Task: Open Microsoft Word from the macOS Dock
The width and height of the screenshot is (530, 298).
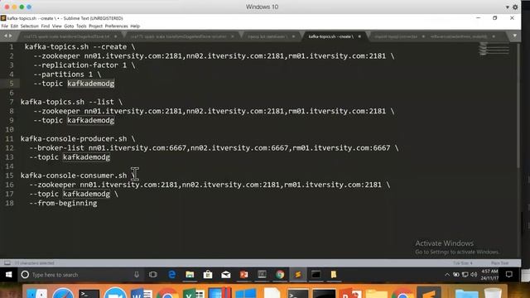Action: (142, 293)
